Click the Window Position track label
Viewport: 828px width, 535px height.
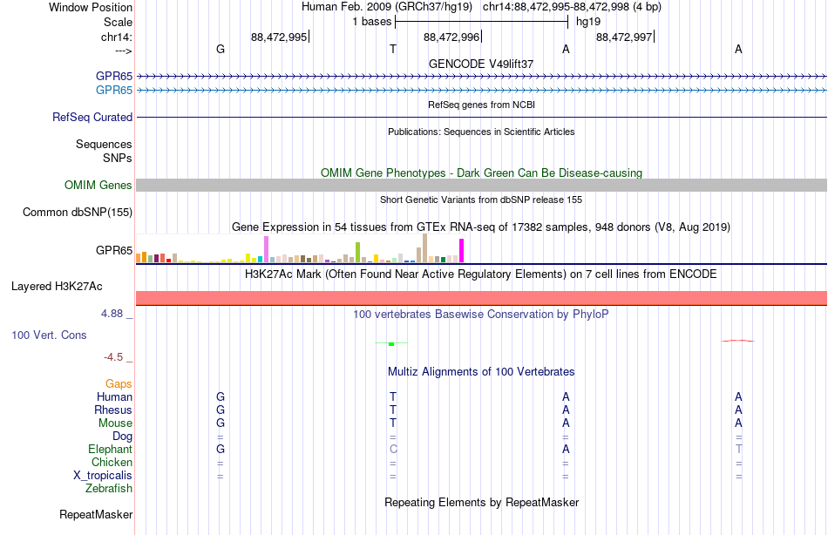(x=91, y=7)
